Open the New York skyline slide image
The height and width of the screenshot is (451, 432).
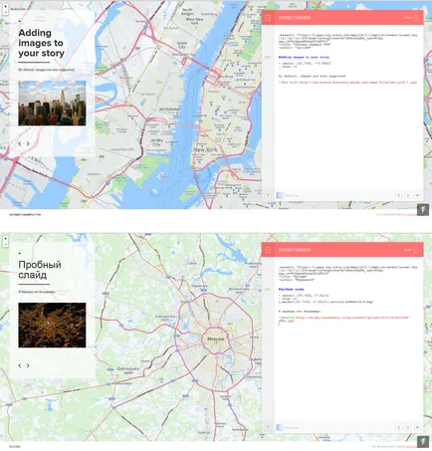coord(52,103)
